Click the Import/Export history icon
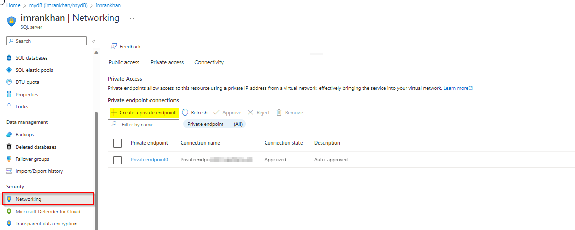 [x=9, y=171]
